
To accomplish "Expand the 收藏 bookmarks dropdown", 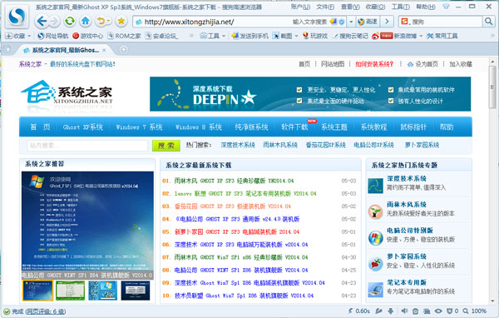I will [29, 36].
